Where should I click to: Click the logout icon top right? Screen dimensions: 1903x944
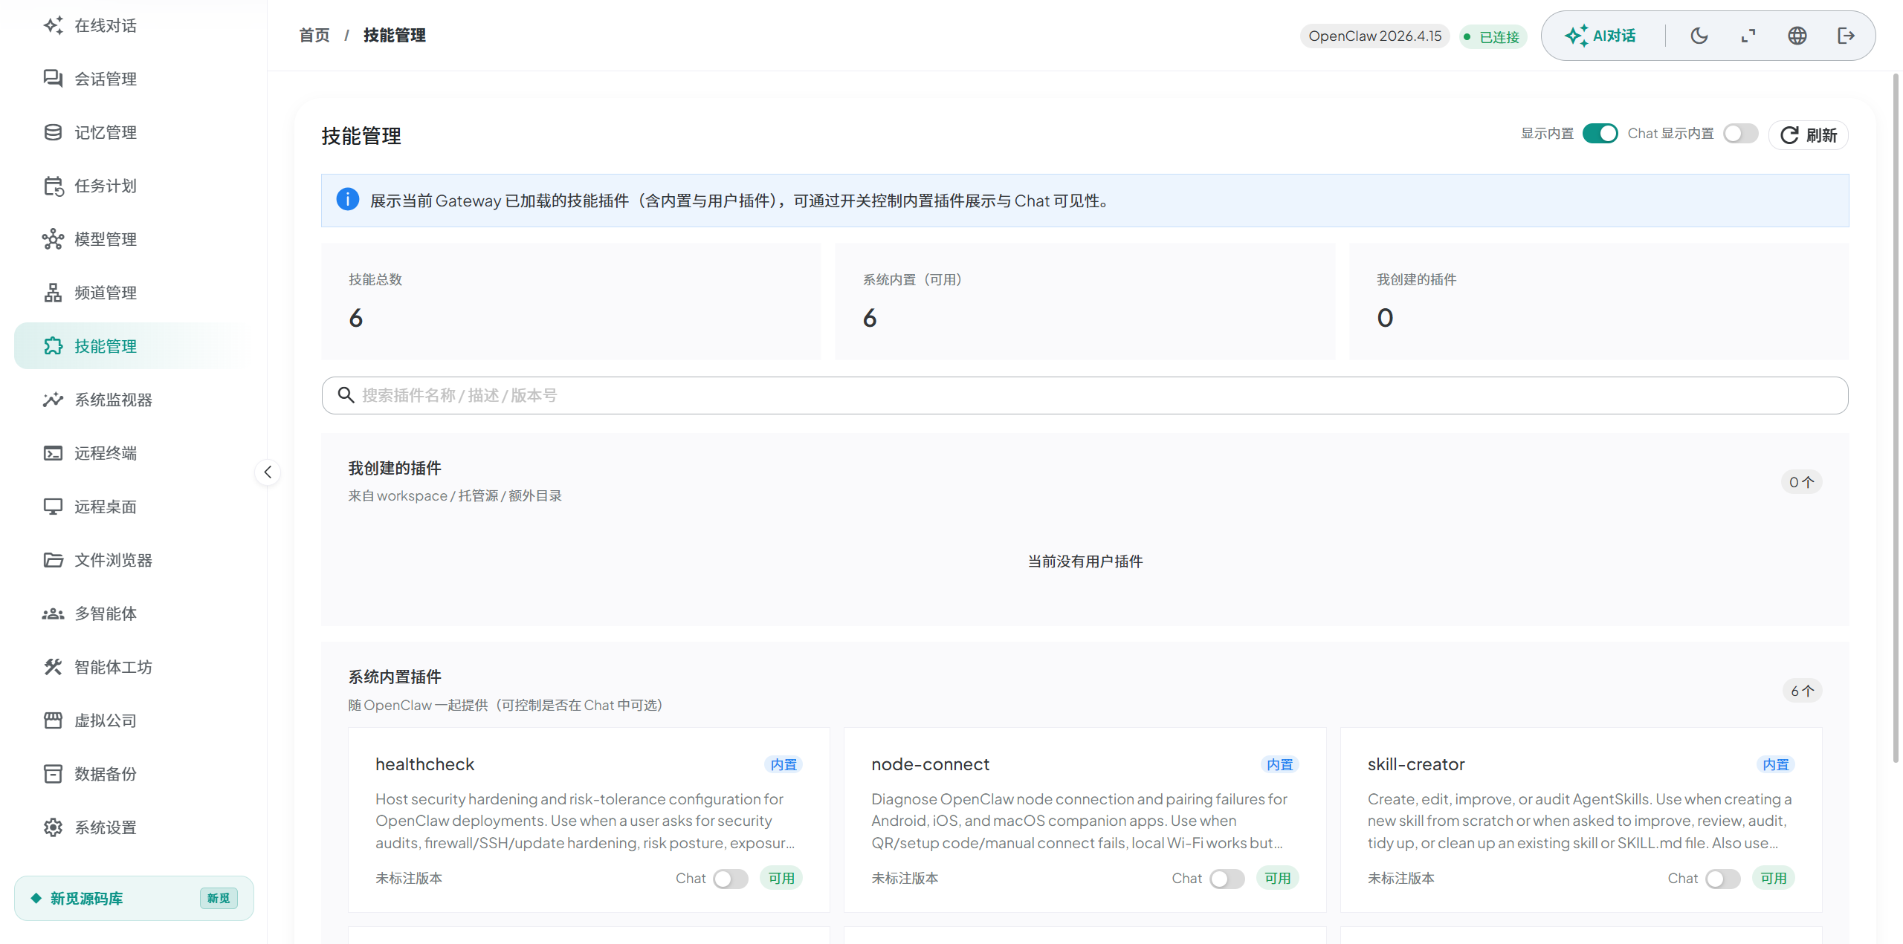click(x=1846, y=35)
